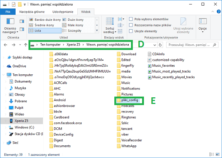Expand the Szybki dostęp tree node

tap(3, 57)
